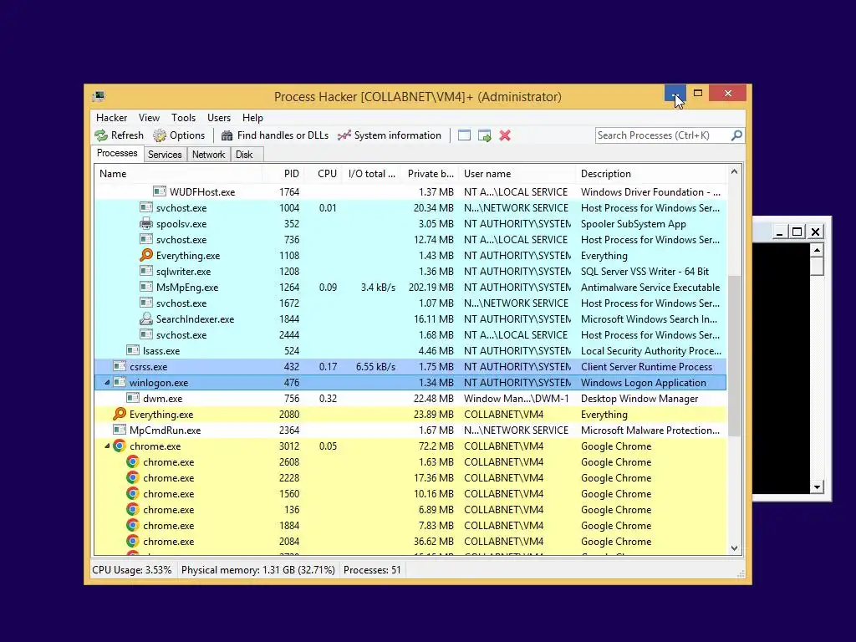Click process list scroll down arrow
Viewport: 856px width, 642px height.
[x=734, y=548]
